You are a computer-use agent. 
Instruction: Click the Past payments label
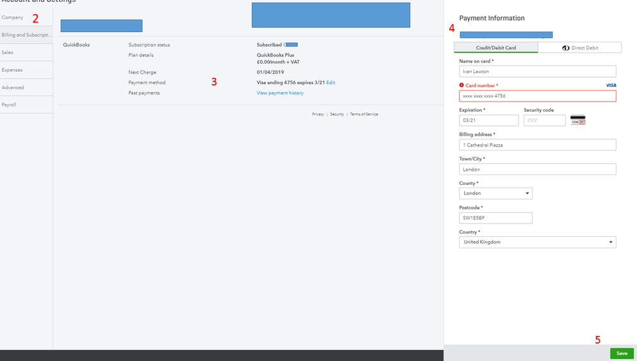coord(144,93)
